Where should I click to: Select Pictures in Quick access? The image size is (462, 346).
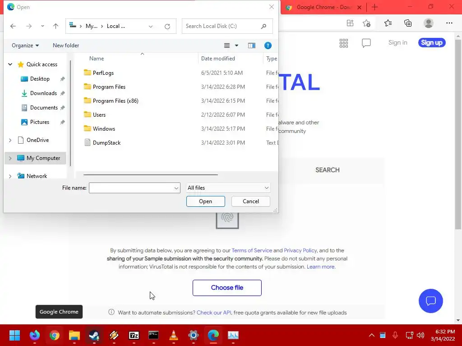coord(40,122)
